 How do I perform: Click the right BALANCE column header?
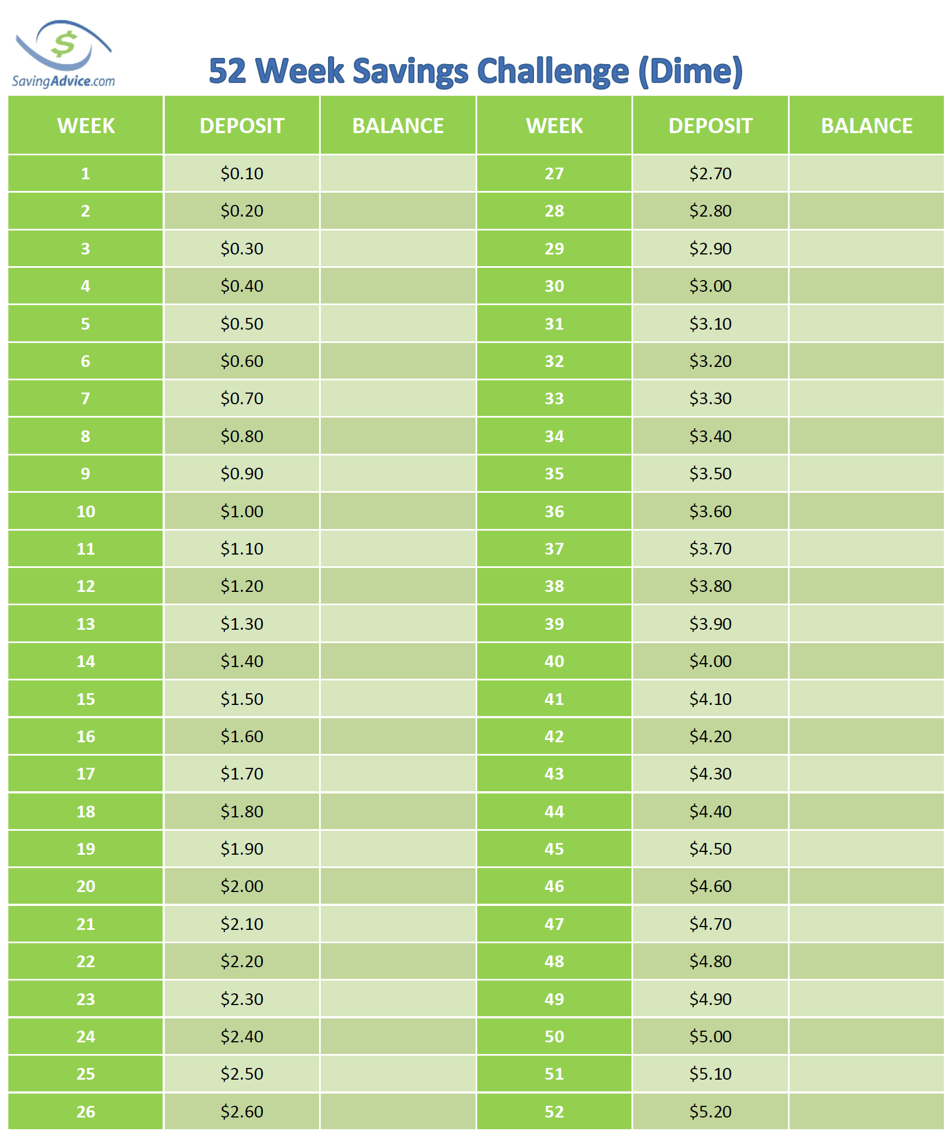pyautogui.click(x=866, y=125)
